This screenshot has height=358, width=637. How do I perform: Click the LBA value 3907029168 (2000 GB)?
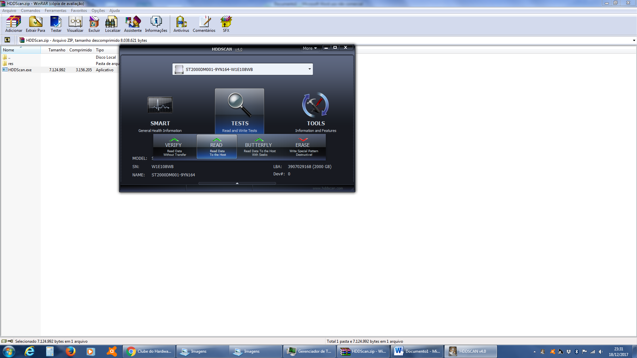[310, 167]
